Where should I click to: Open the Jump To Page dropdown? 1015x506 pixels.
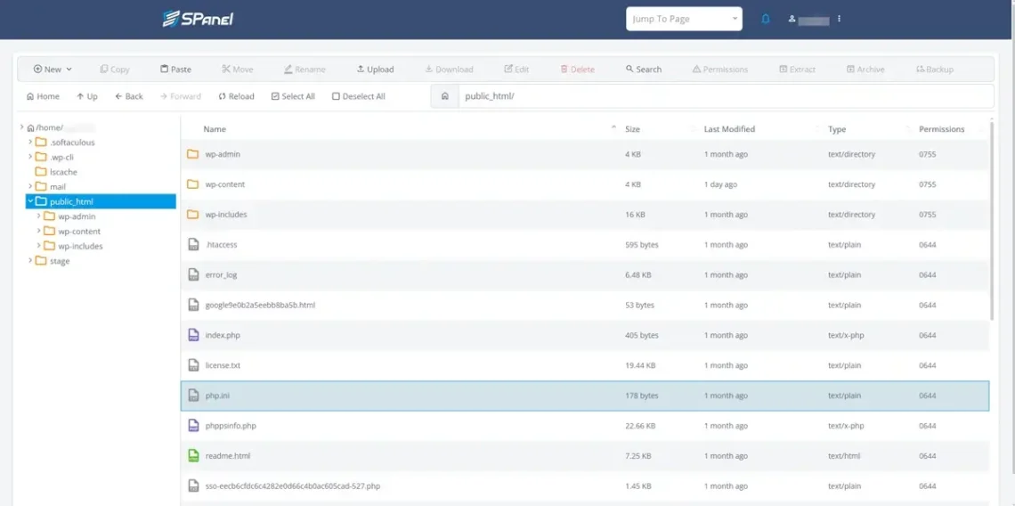click(x=684, y=19)
